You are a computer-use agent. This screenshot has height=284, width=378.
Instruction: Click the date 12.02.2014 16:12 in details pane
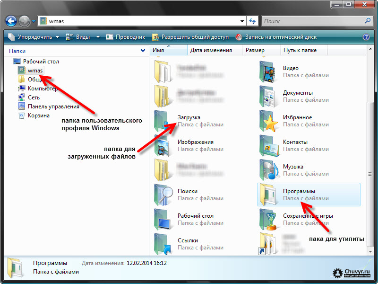pos(146,263)
